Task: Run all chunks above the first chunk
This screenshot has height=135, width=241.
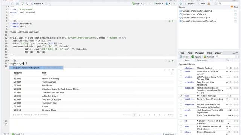Action: point(169,21)
